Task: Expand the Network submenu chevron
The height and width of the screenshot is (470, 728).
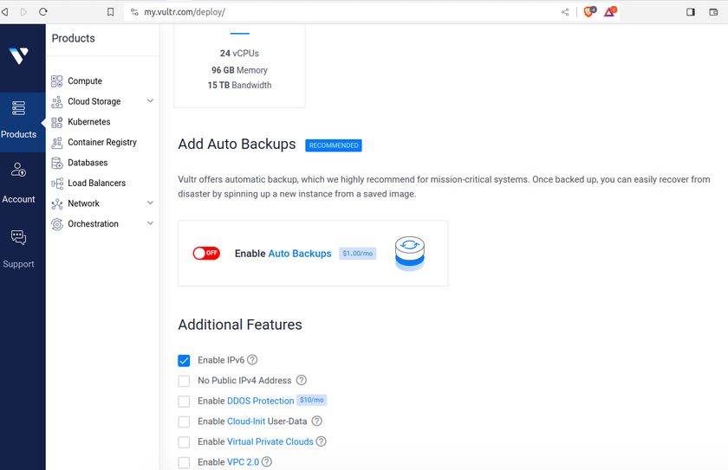Action: (x=150, y=203)
